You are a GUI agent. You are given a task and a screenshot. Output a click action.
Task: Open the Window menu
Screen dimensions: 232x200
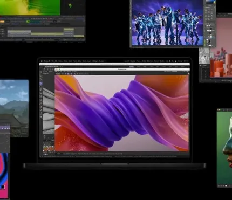pos(162,61)
